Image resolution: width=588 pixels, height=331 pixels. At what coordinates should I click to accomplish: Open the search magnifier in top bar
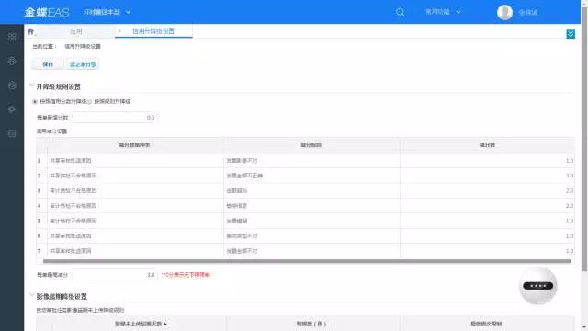click(401, 12)
